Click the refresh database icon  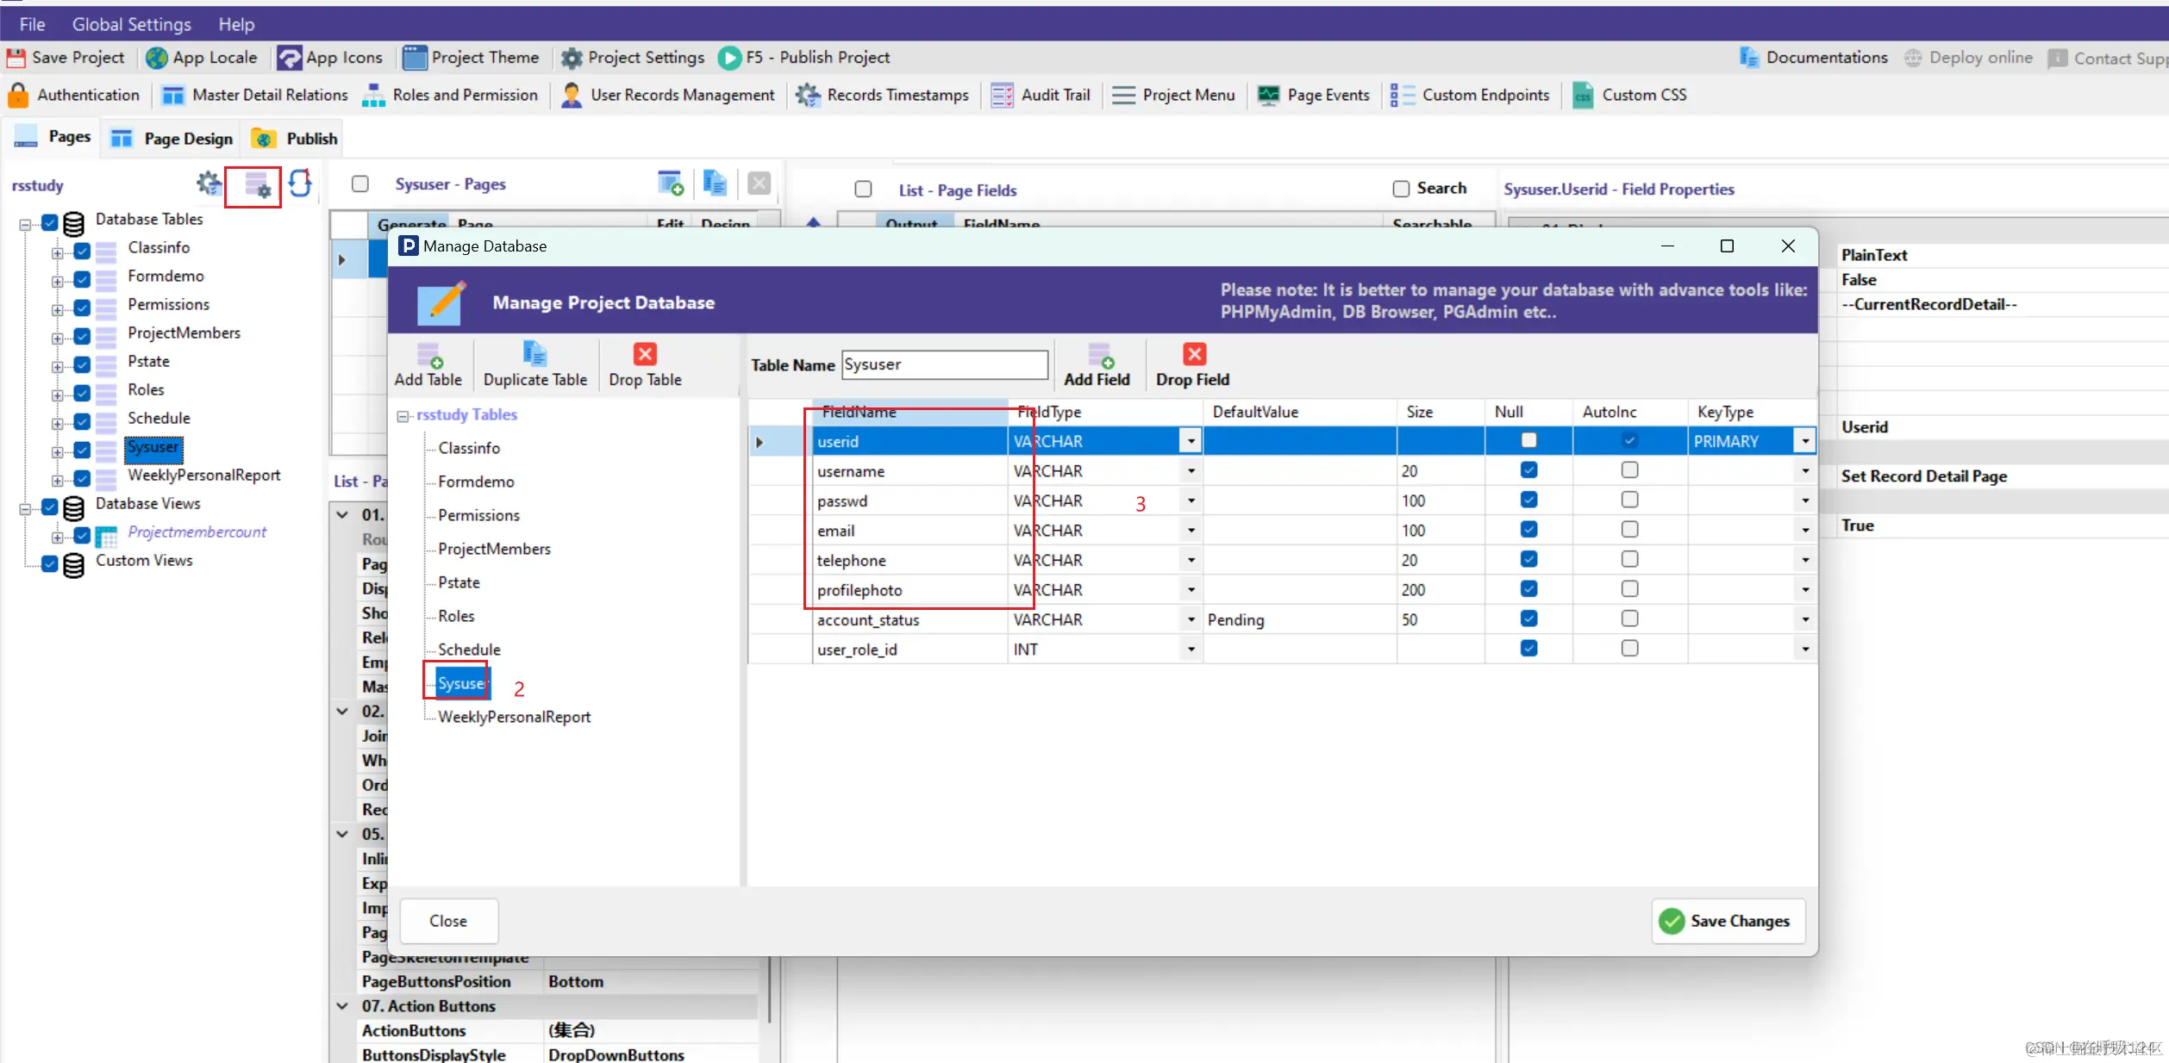point(300,183)
